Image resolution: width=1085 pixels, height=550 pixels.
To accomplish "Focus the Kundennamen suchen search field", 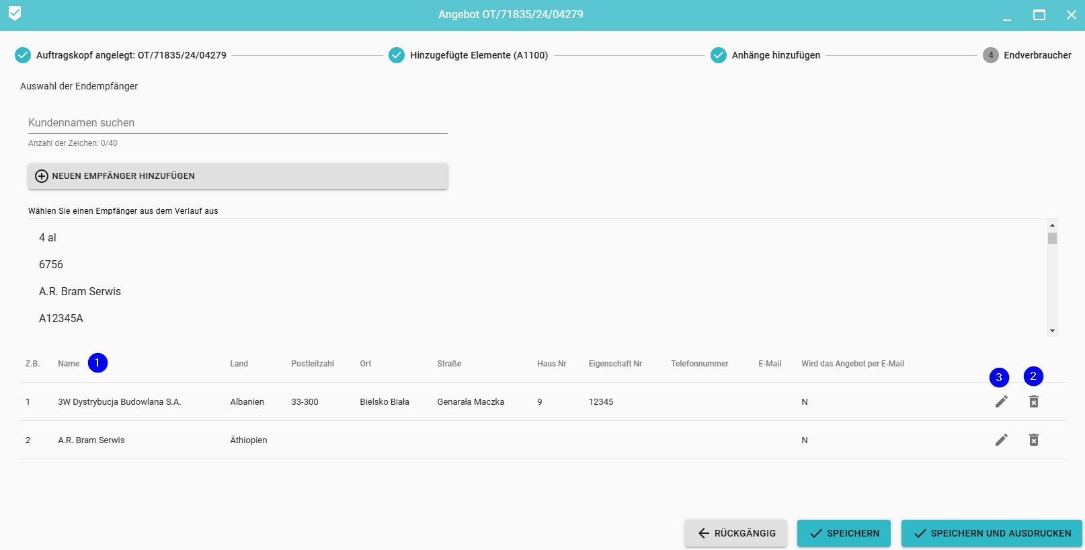I will tap(237, 122).
